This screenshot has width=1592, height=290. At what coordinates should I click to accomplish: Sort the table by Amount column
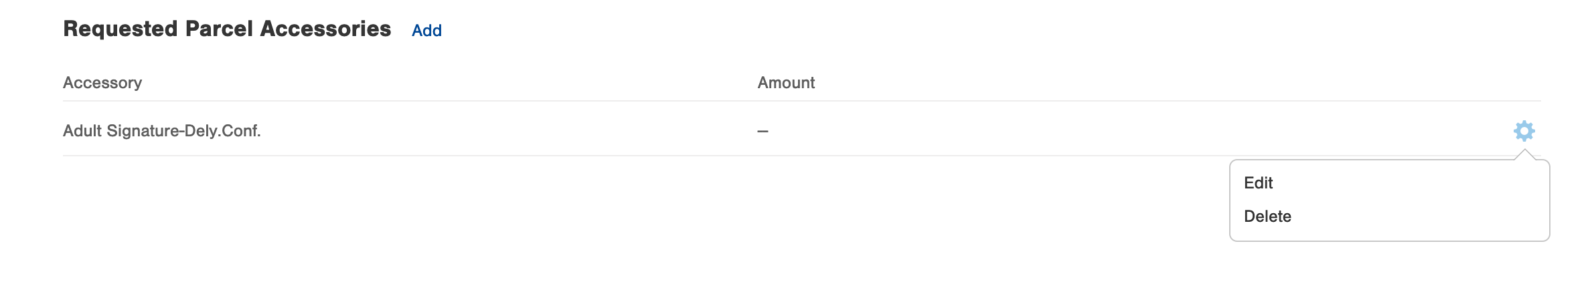786,83
